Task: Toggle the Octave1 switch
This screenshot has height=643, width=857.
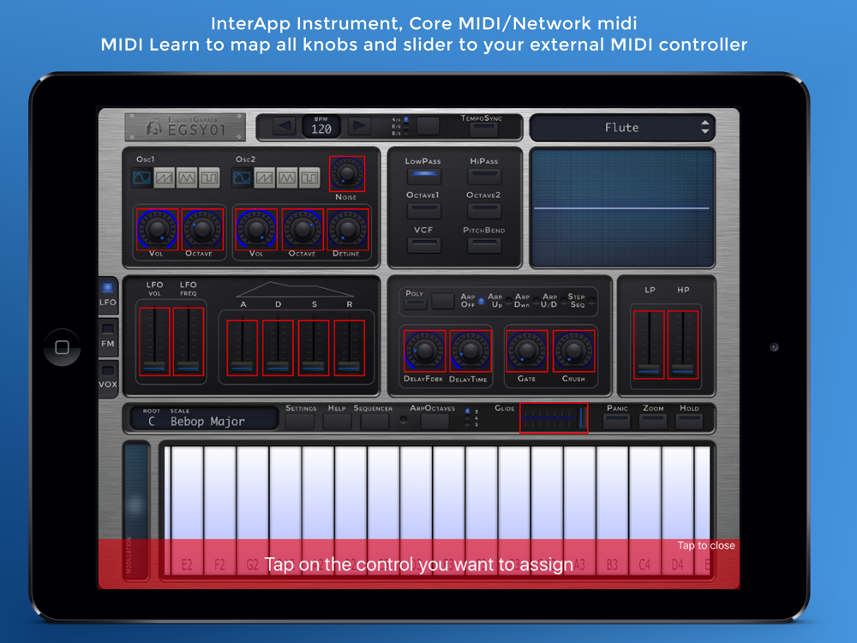Action: [424, 209]
